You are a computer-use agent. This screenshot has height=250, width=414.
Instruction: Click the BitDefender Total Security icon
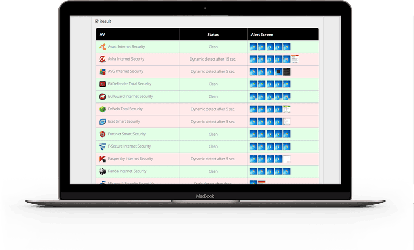[102, 84]
